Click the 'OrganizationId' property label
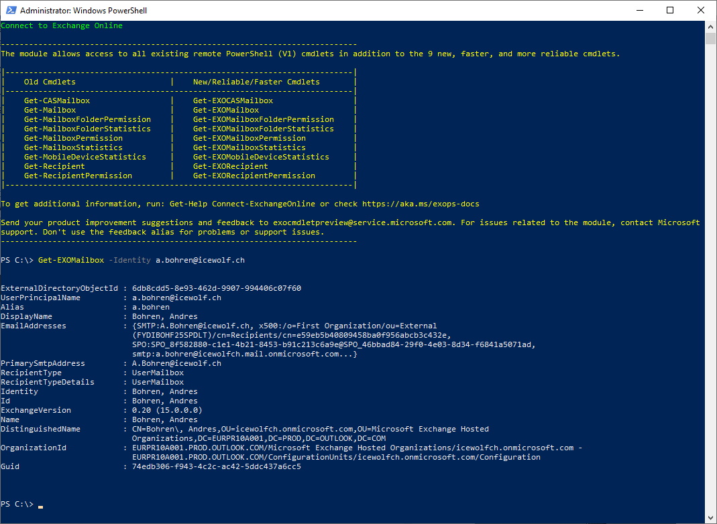The image size is (717, 524). coord(34,448)
